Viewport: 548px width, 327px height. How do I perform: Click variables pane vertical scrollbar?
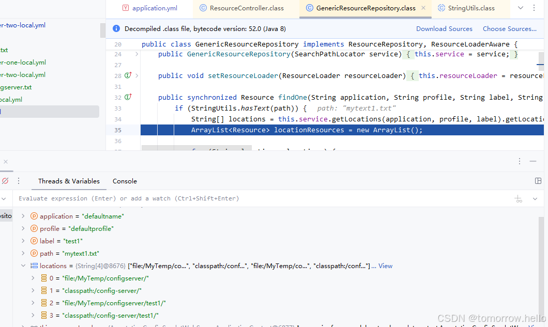coord(541,269)
